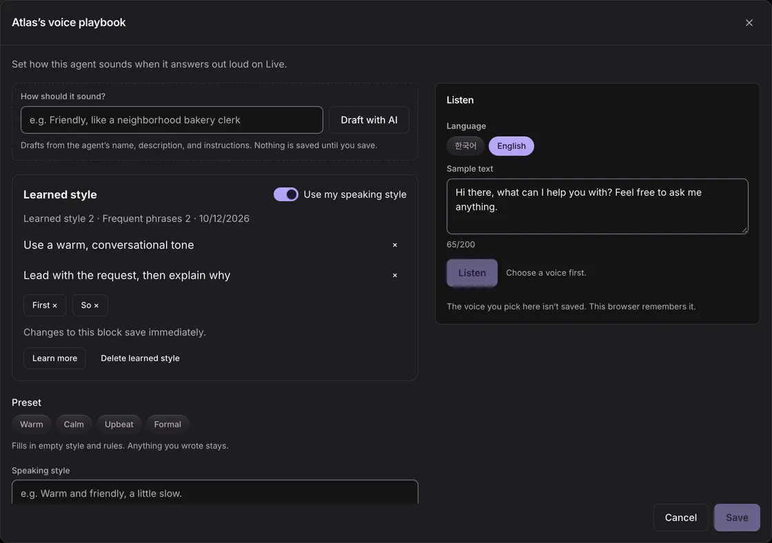Viewport: 772px width, 543px height.
Task: Click the 'Listen' panel heading
Action: click(x=460, y=100)
